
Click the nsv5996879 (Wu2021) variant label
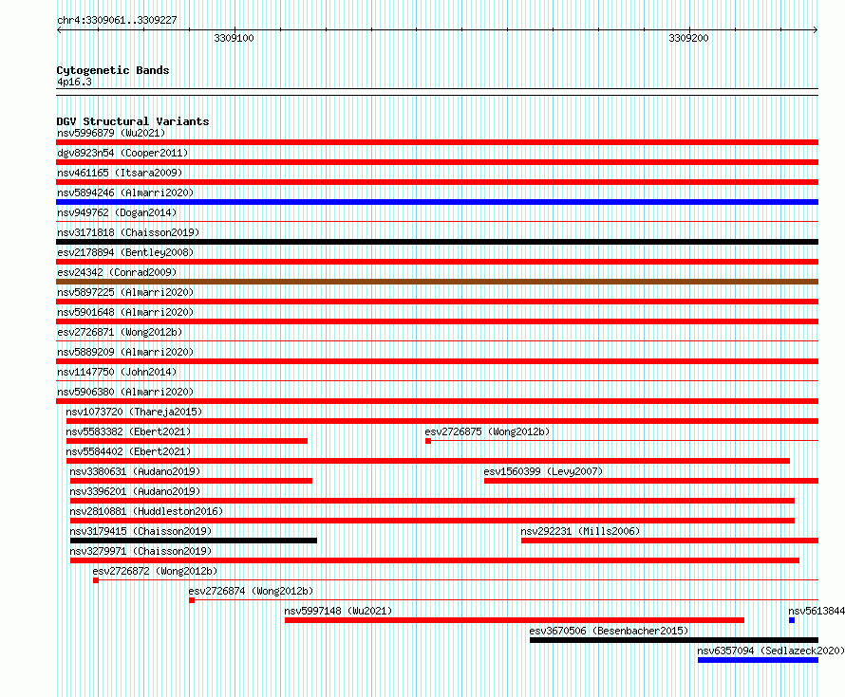(111, 133)
